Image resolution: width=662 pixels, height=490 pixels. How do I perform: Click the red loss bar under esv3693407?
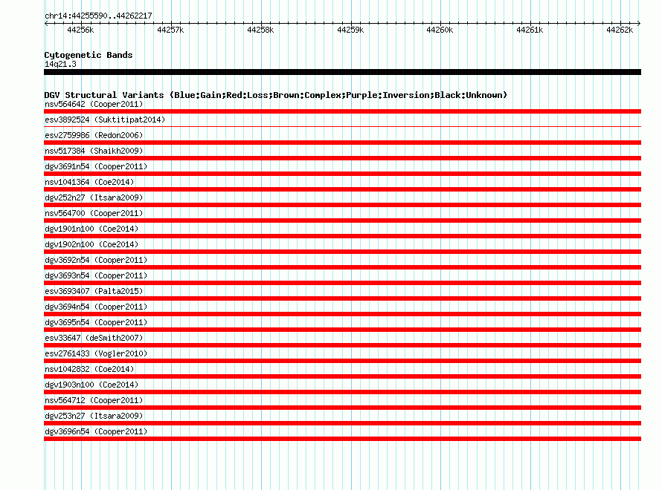342,298
